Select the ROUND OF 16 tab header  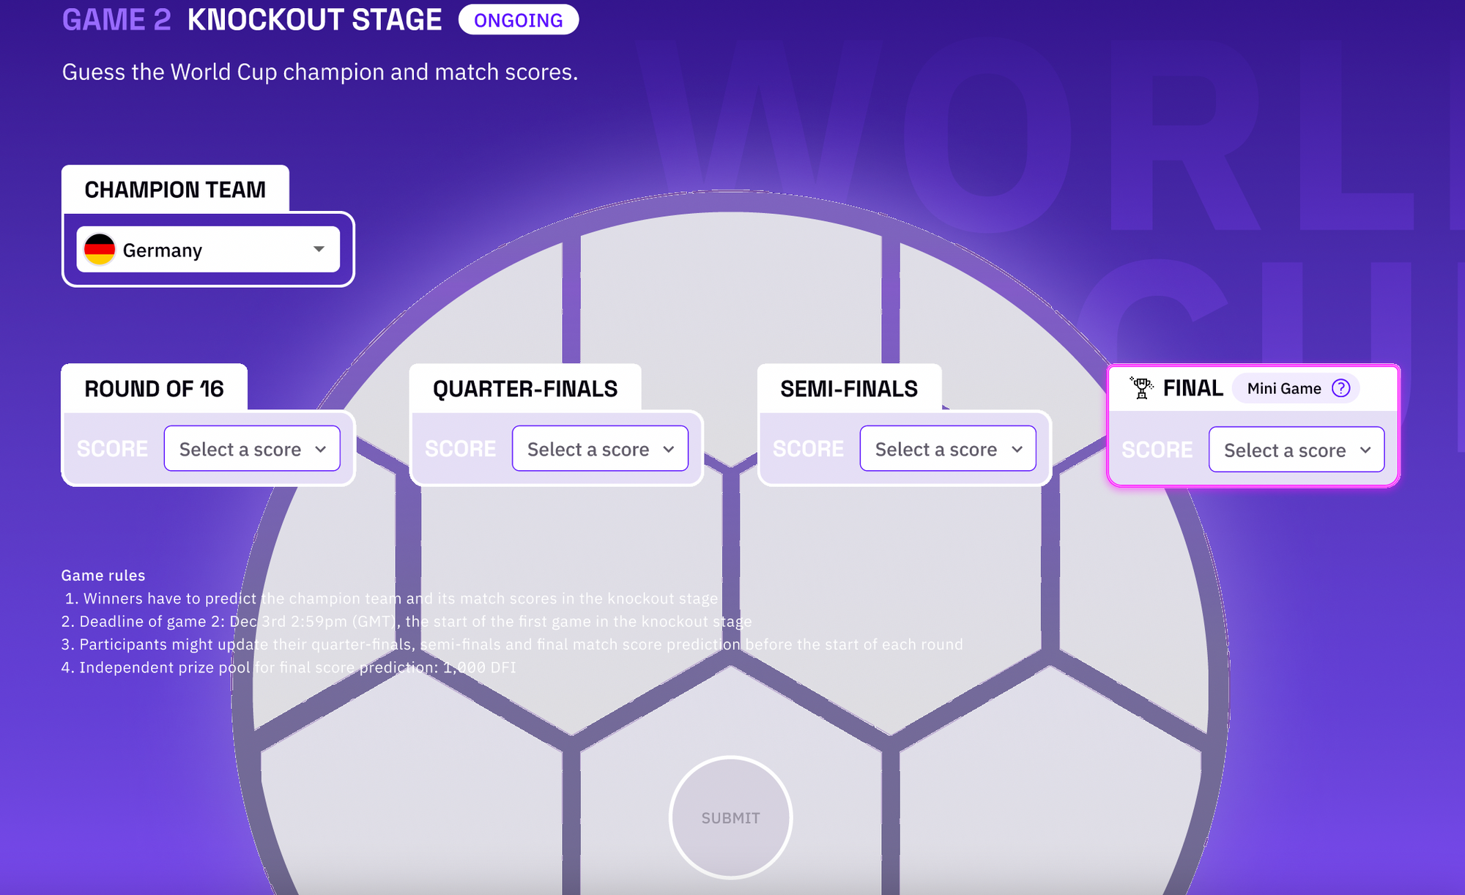155,388
